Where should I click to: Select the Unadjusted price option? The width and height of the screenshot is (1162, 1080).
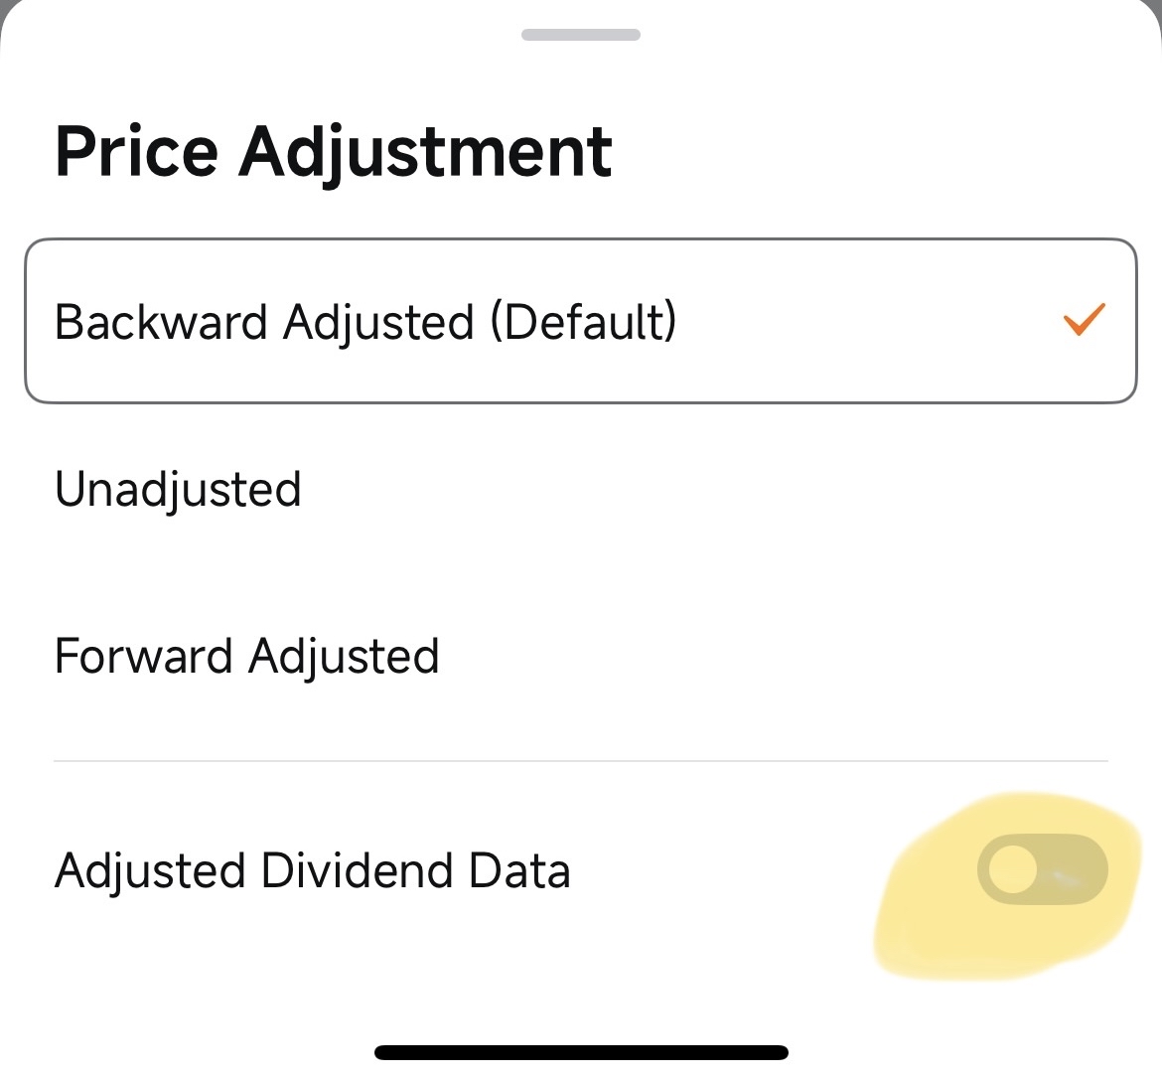click(x=581, y=489)
